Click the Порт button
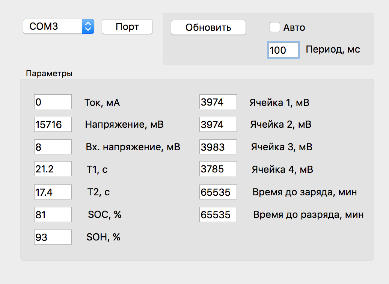Screen dimensions: 389x284 [127, 27]
